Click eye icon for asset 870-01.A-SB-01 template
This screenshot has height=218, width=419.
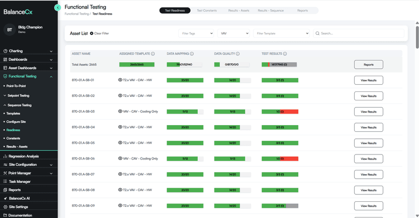120,80
